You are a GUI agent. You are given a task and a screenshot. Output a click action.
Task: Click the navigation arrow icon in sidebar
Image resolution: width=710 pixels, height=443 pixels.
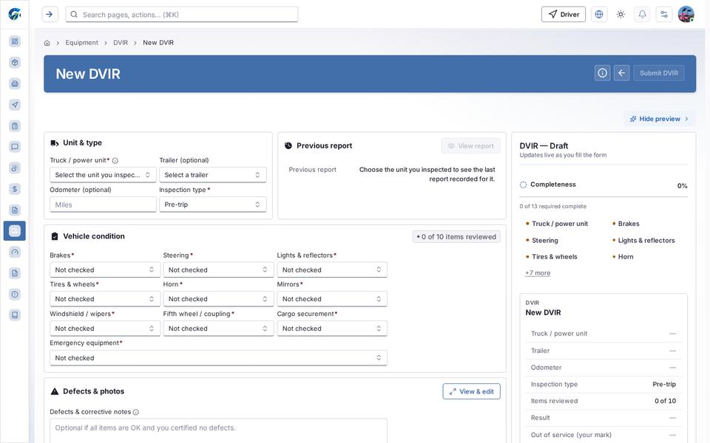(15, 105)
